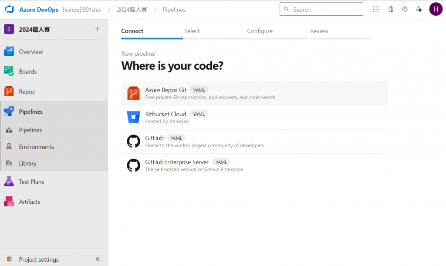Image resolution: width=446 pixels, height=266 pixels.
Task: Open Project settings link
Action: (x=39, y=259)
